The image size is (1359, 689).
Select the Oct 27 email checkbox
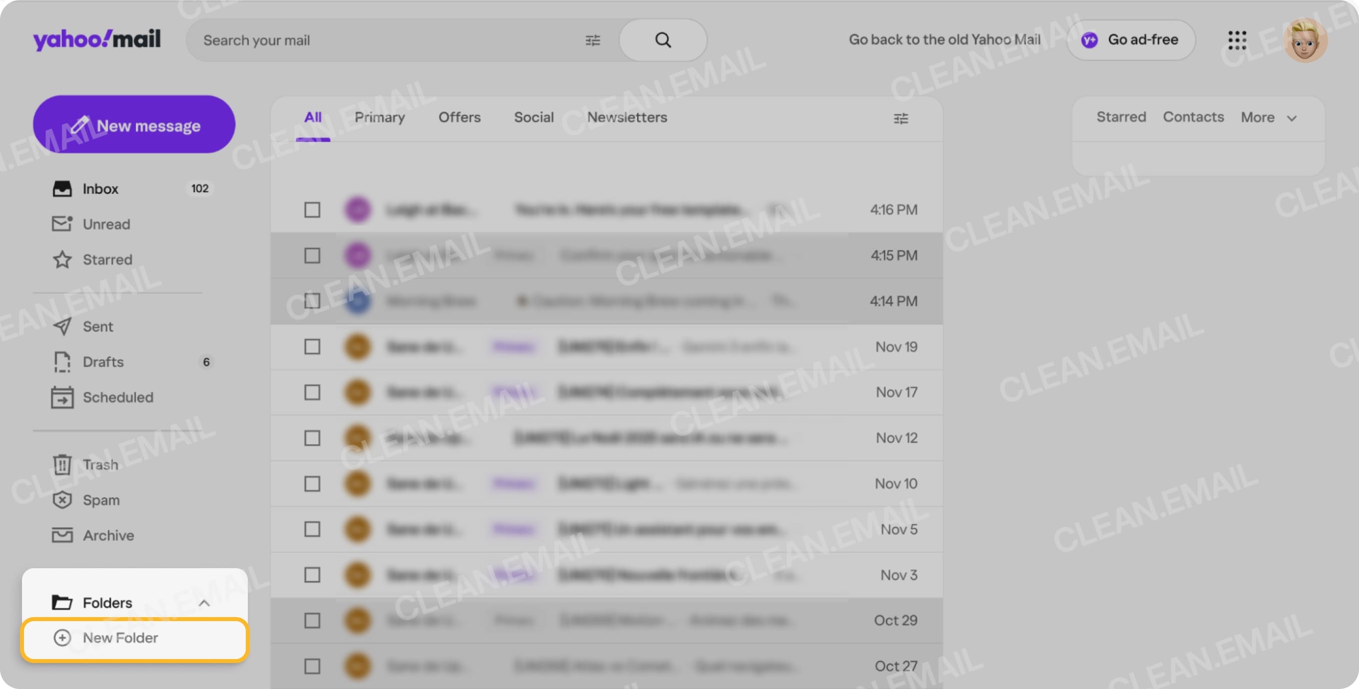[x=312, y=667]
